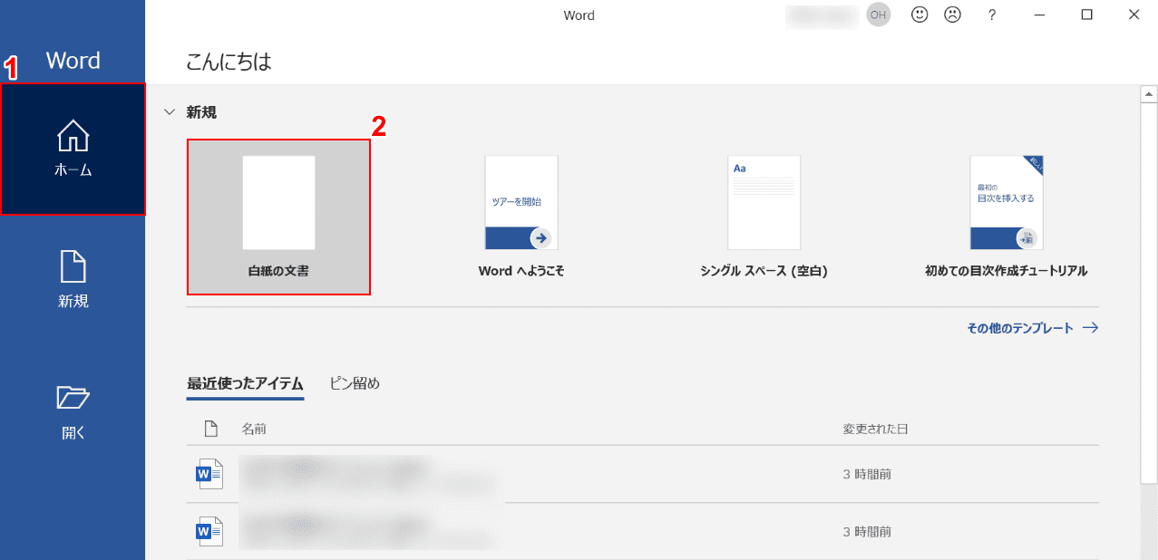The image size is (1158, 560).
Task: Select the New (新規) sidebar item
Action: point(73,280)
